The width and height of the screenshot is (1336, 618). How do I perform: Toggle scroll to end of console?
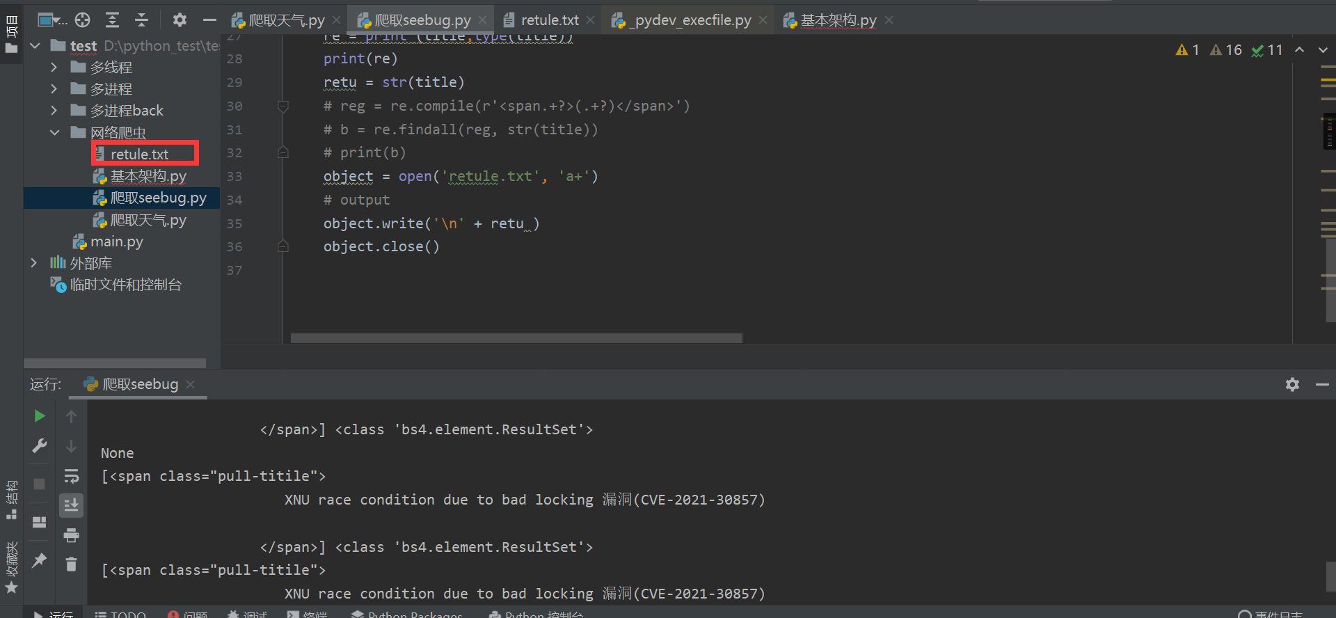(x=71, y=505)
